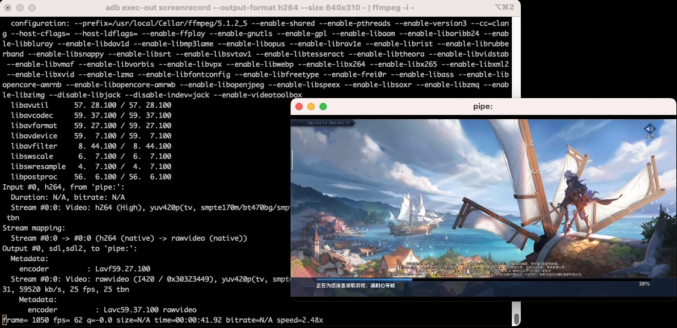Click the 28% loading percentage label
The width and height of the screenshot is (677, 328).
pos(644,283)
